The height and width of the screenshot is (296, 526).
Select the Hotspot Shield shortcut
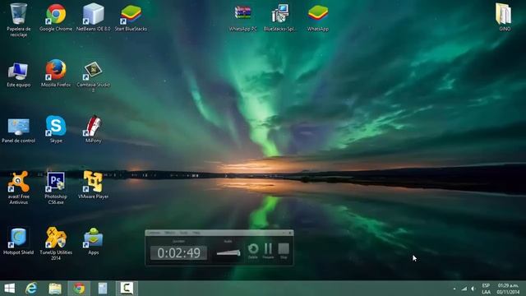pos(18,241)
